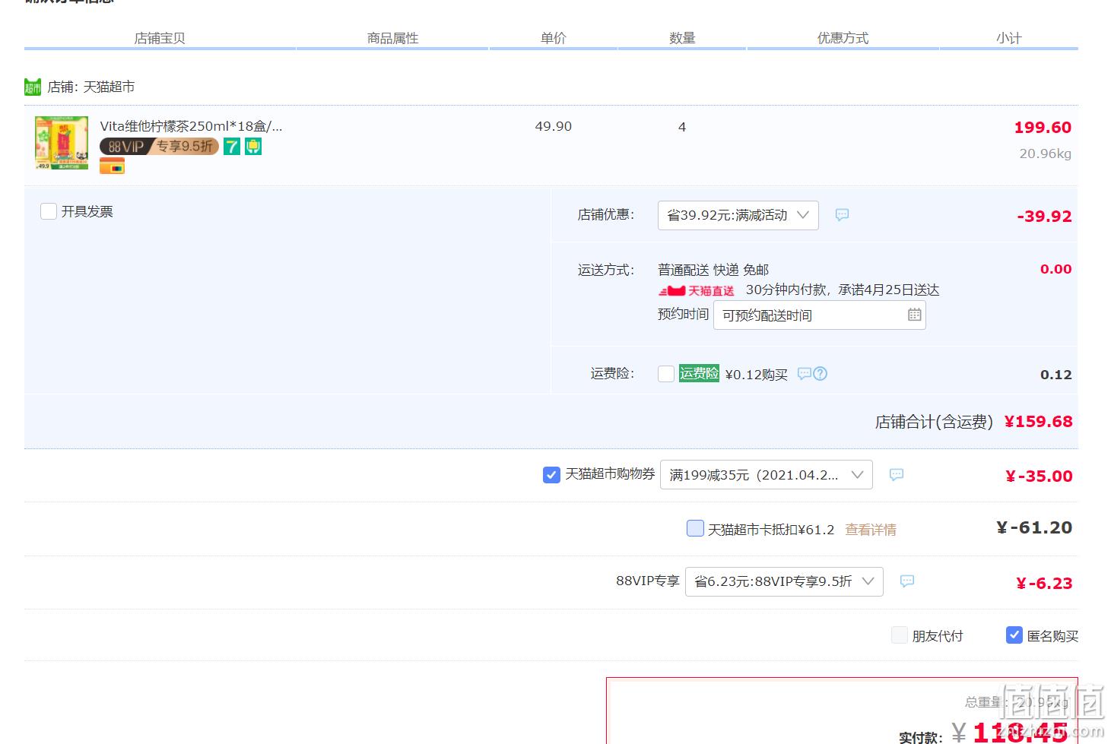This screenshot has width=1111, height=744.
Task: Uncheck the 天猫超市购物券 checkbox
Action: tap(551, 475)
